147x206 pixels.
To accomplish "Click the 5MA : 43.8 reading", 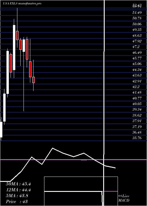I will click(17, 196).
